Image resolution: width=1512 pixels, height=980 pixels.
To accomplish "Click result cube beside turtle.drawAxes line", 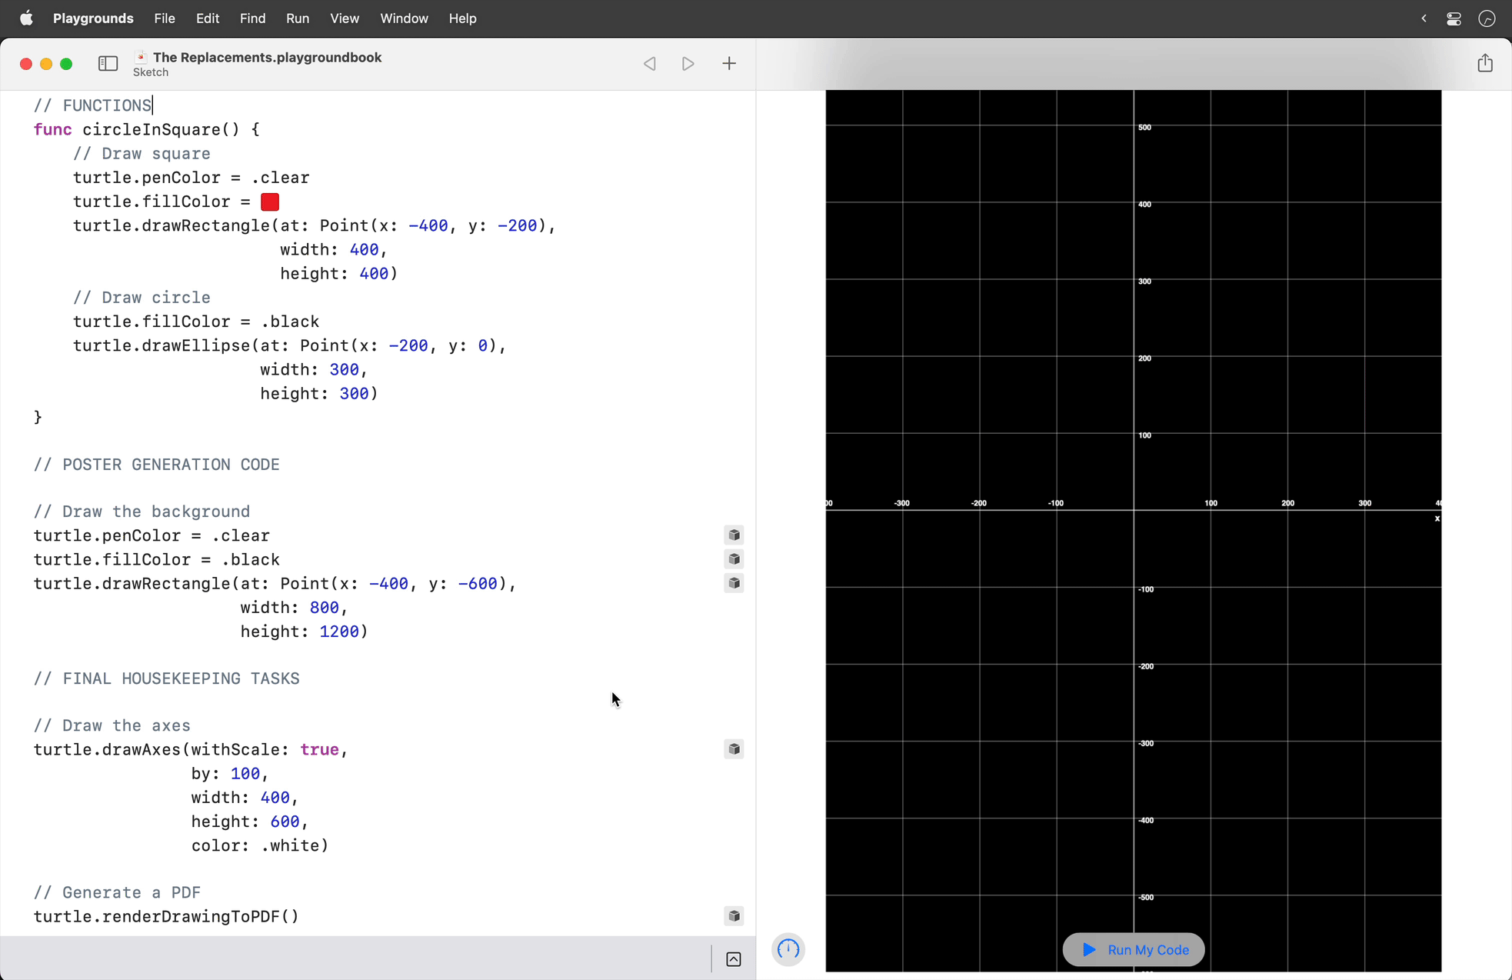I will tap(734, 749).
